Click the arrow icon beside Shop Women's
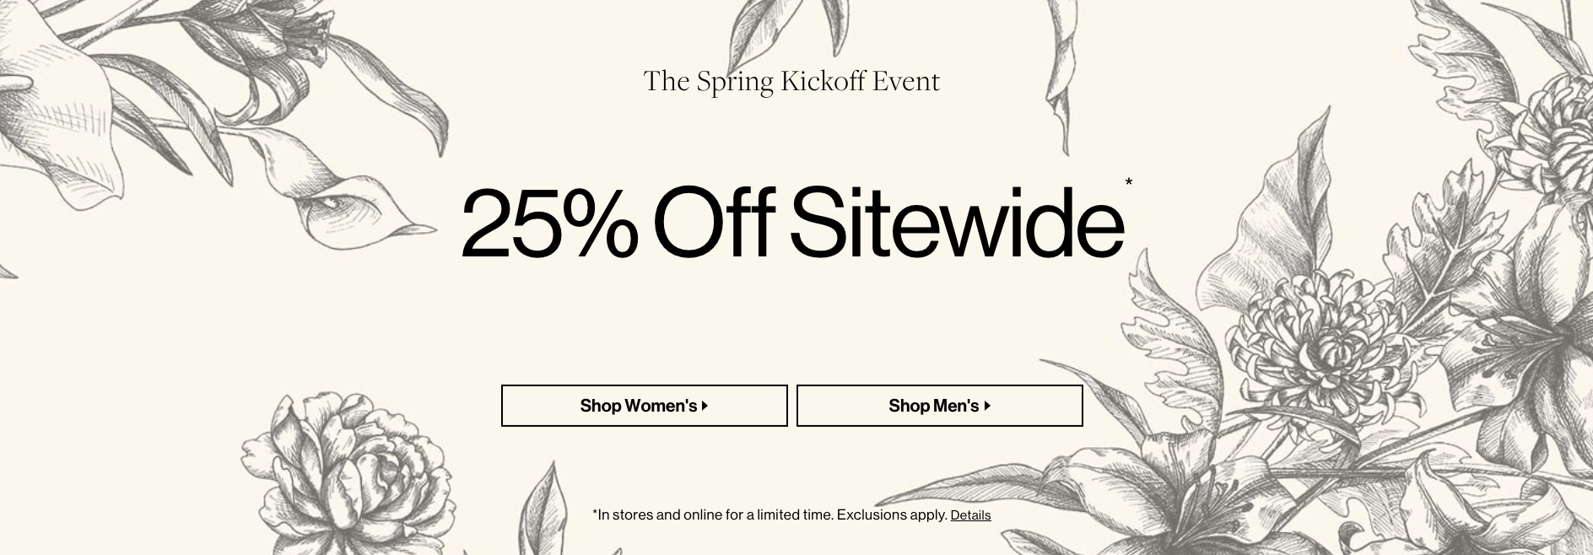The height and width of the screenshot is (555, 1593). 705,406
